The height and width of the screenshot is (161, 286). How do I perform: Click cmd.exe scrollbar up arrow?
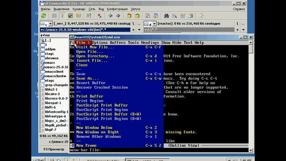point(251,42)
